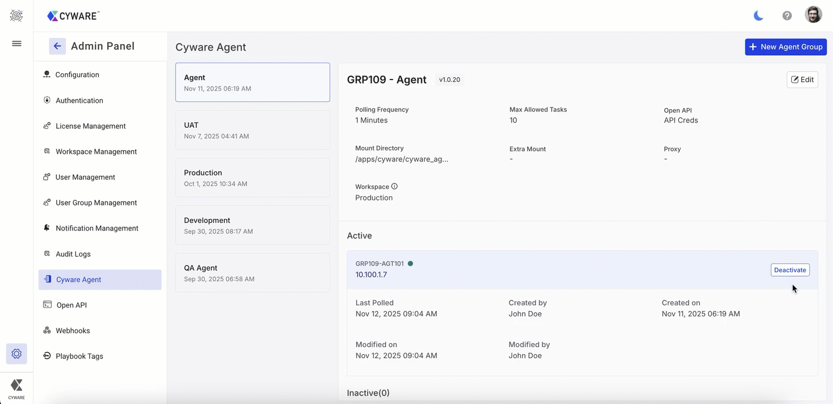Click the top-left circular app icon

click(x=16, y=16)
